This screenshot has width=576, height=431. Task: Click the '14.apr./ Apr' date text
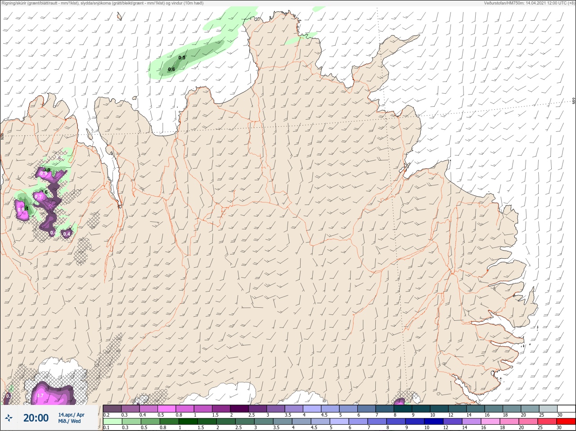coord(71,415)
